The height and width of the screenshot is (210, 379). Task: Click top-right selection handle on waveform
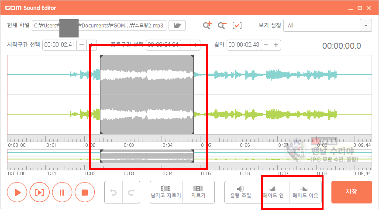(x=193, y=56)
